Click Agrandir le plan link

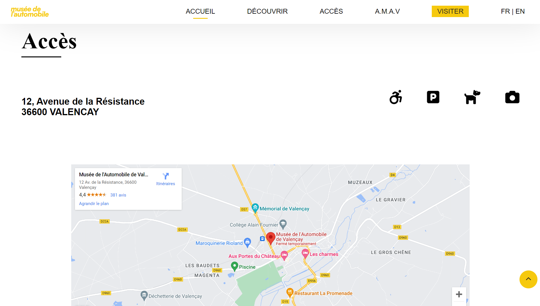[94, 204]
